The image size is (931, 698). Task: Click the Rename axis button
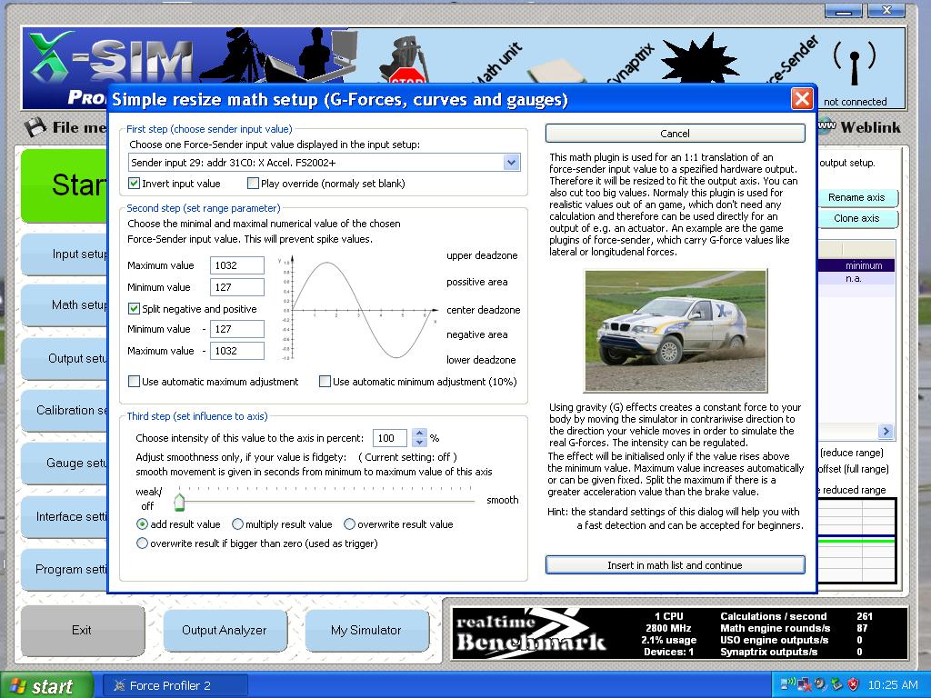856,197
